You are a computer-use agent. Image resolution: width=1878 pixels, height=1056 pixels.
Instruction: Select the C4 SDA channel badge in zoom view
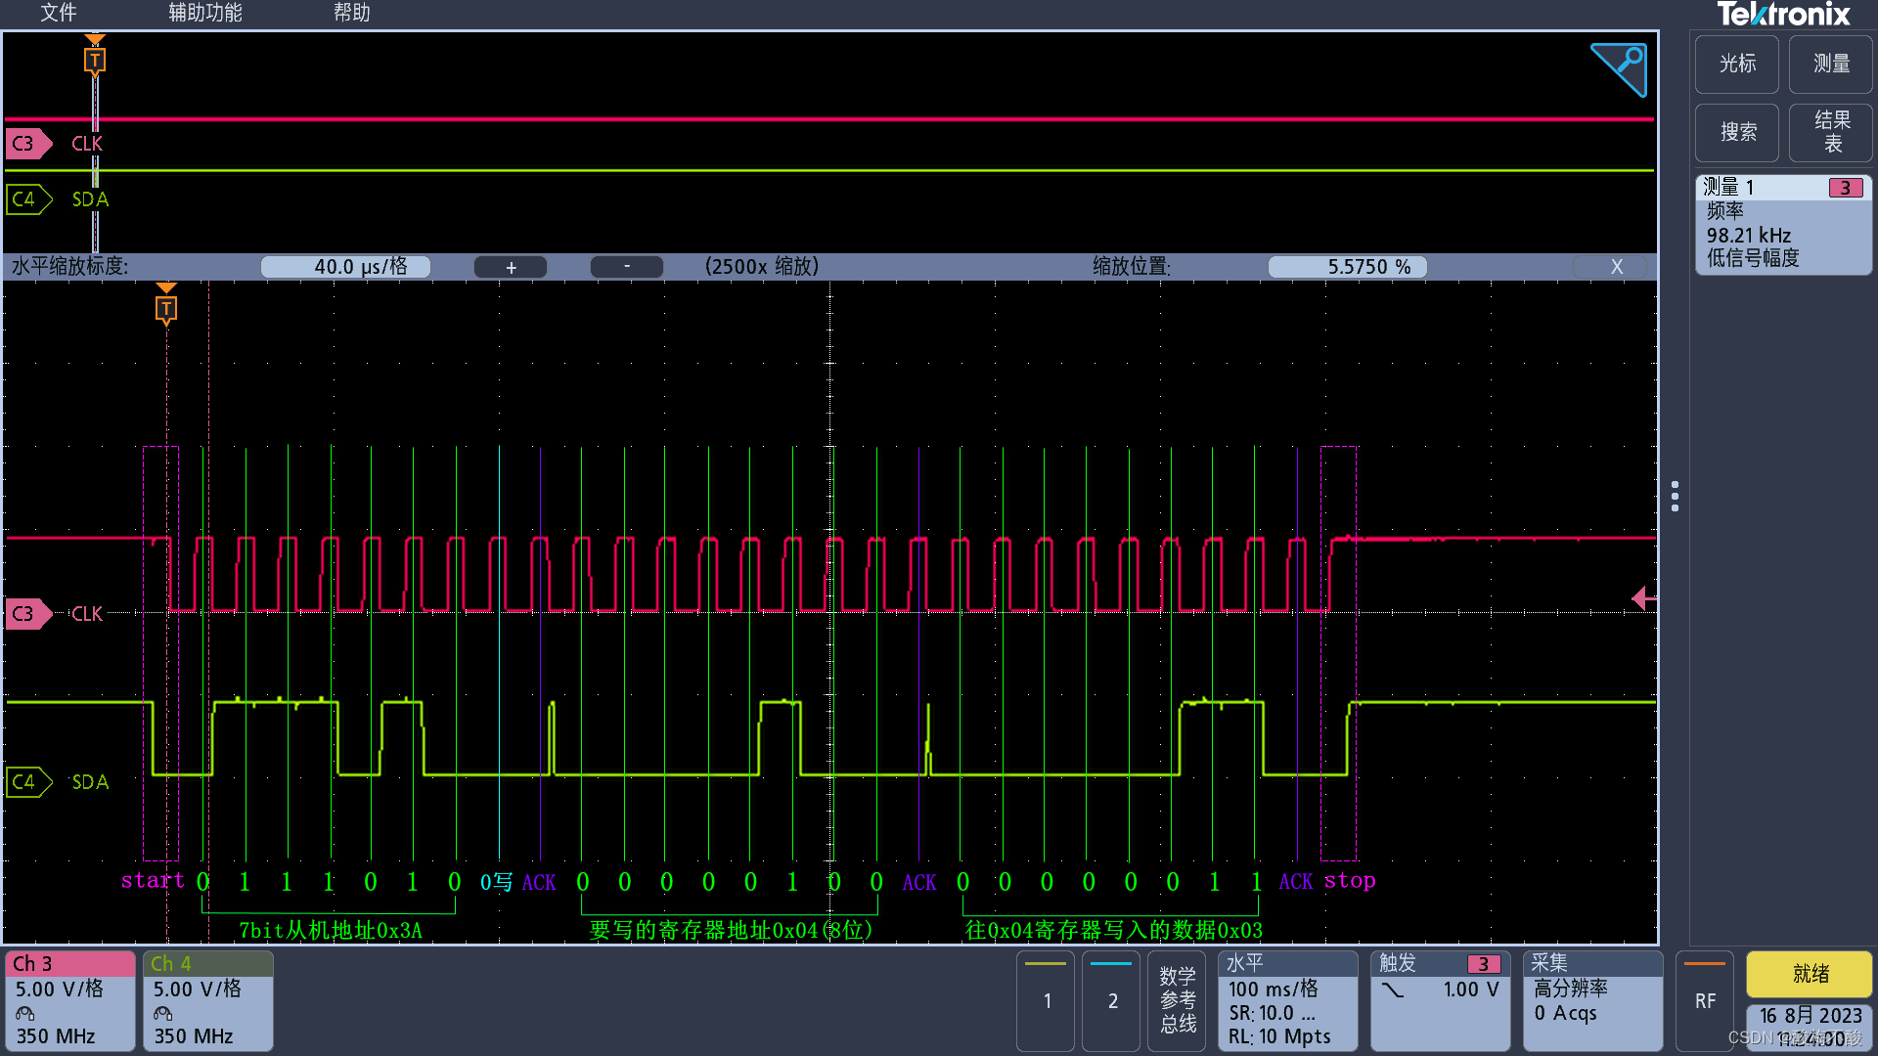click(x=26, y=782)
